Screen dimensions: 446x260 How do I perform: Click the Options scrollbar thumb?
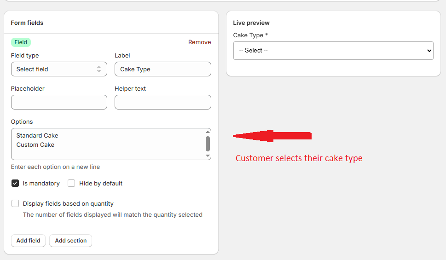(x=208, y=144)
